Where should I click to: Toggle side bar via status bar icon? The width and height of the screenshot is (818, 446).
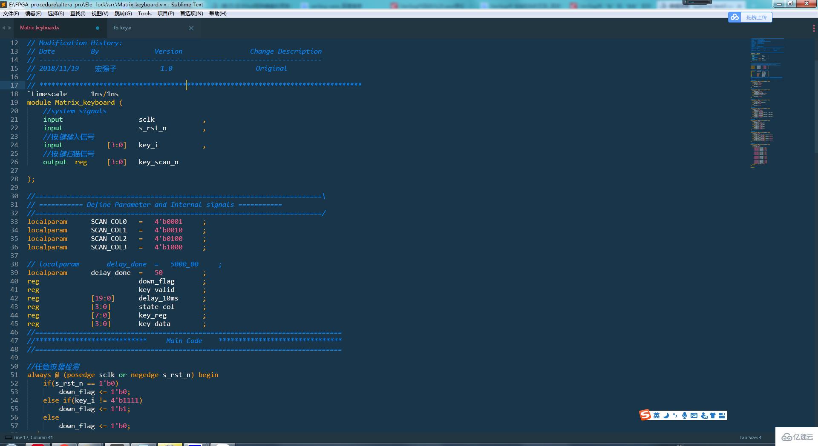pos(8,437)
